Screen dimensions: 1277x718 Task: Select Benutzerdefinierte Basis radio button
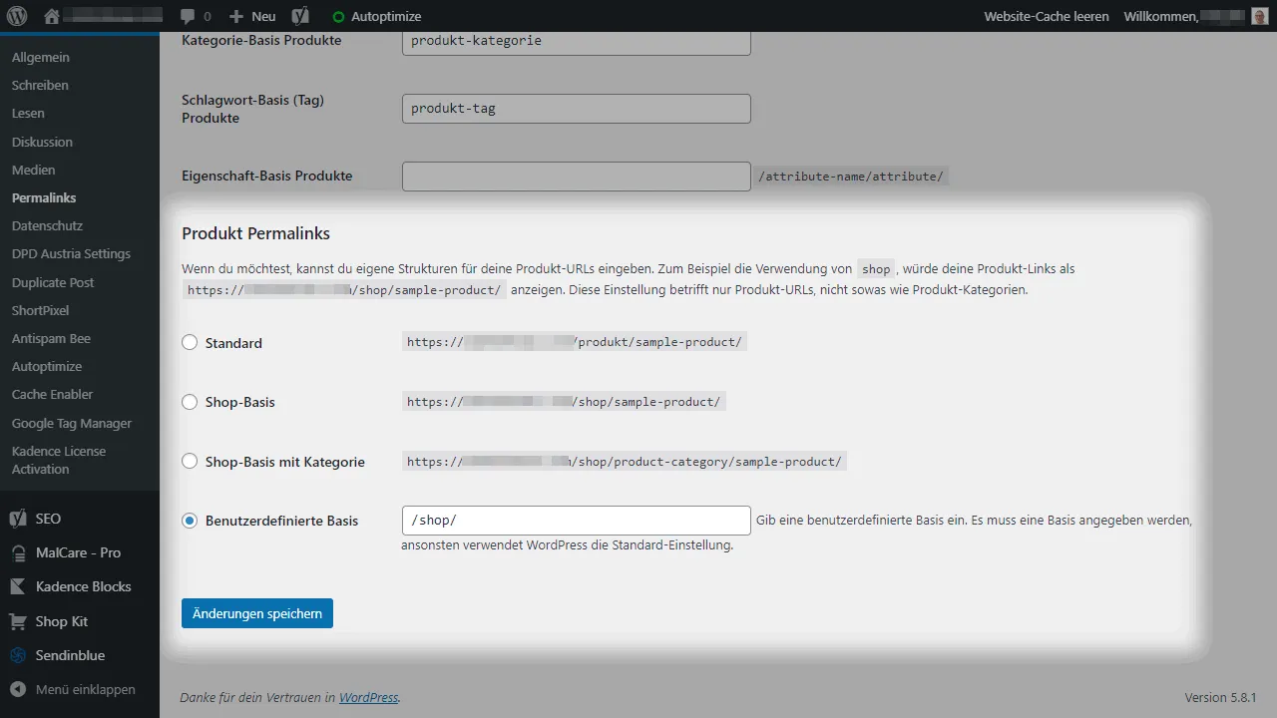[x=190, y=521]
